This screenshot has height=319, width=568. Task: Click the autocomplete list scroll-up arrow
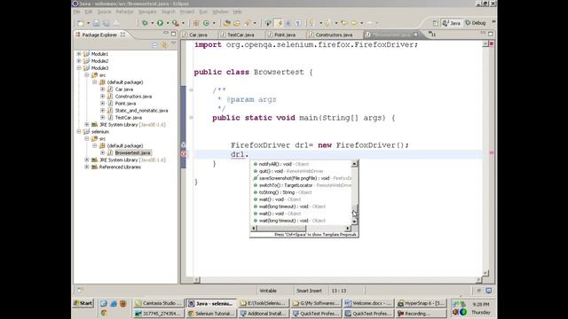355,164
